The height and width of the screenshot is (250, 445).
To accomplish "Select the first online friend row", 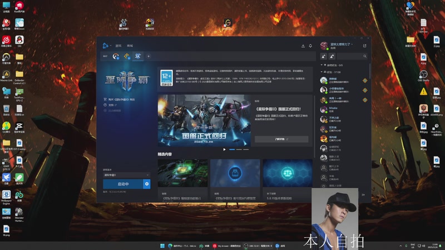I will click(344, 81).
